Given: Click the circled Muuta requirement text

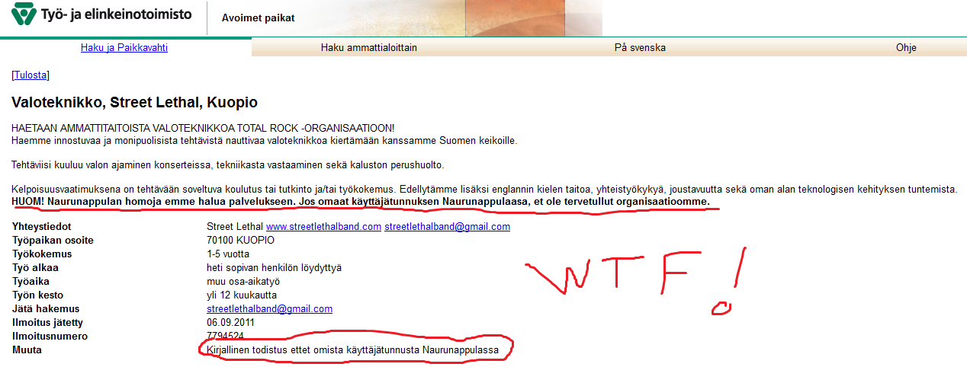Looking at the screenshot, I should point(352,349).
